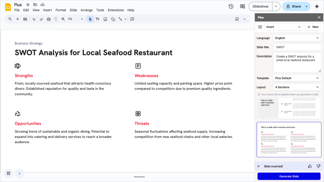Expand the line tool dropdown arrow

(x=125, y=19)
